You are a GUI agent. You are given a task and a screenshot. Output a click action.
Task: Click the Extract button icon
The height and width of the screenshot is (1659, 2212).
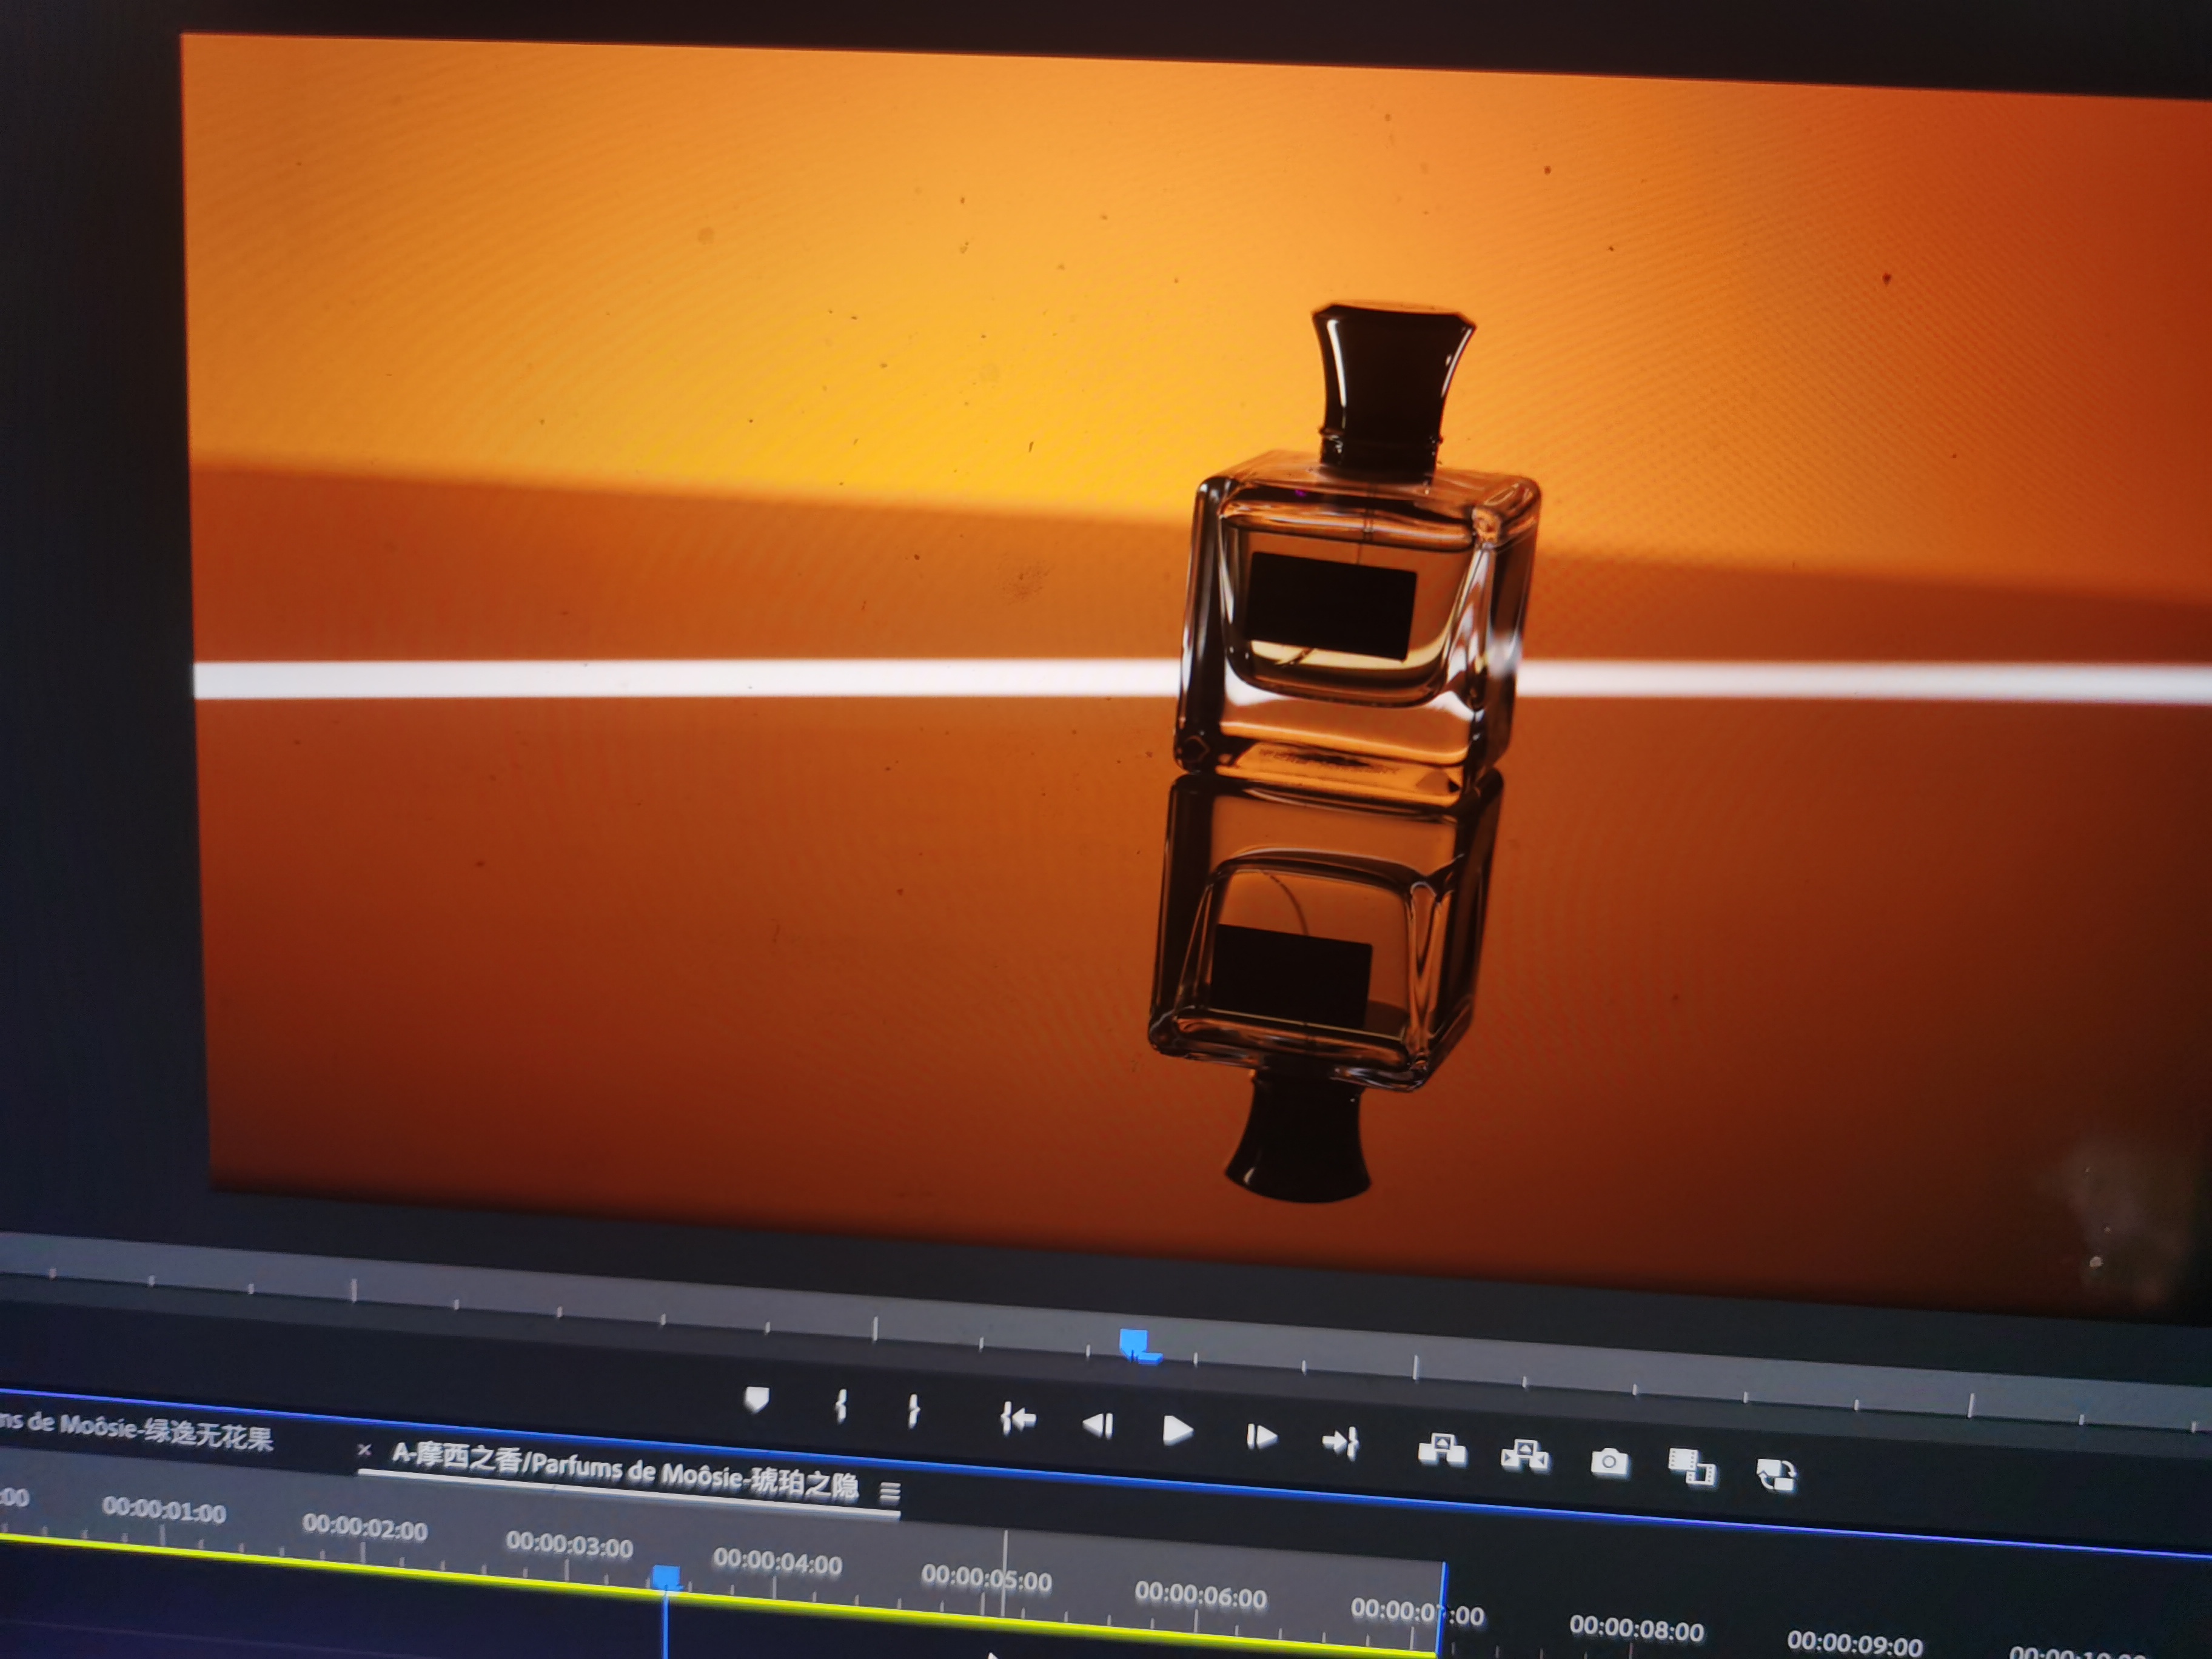point(1525,1456)
